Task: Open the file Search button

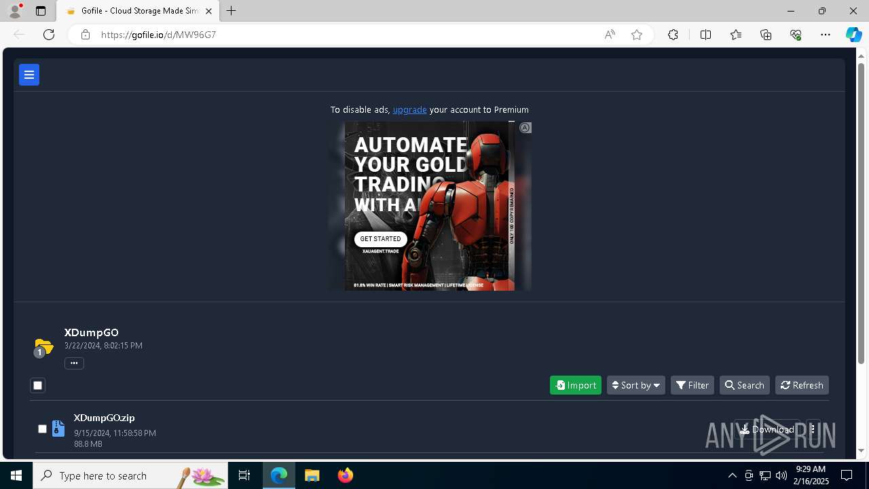Action: [745, 385]
